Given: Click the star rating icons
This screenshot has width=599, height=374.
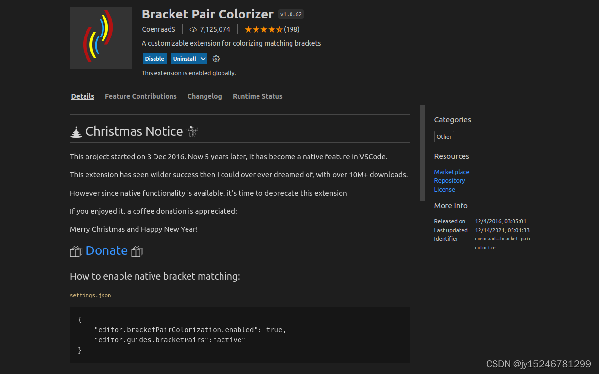Looking at the screenshot, I should pos(264,29).
